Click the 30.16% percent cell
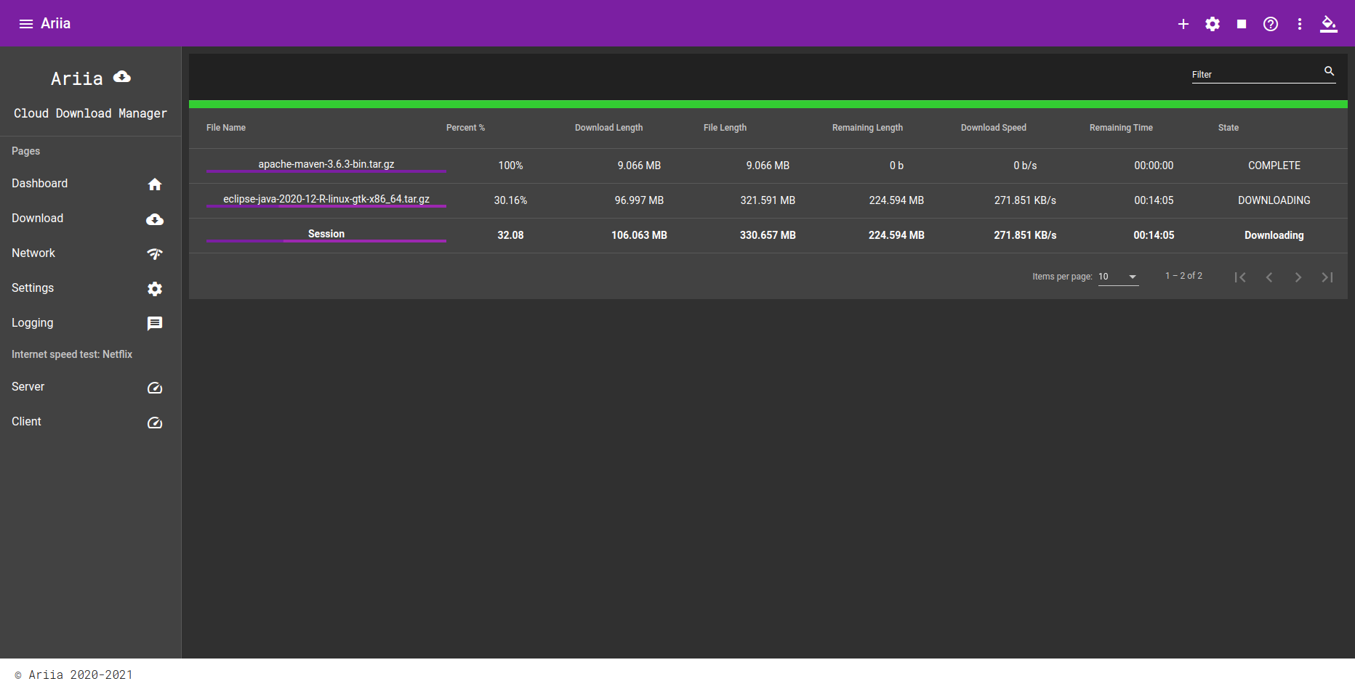Image resolution: width=1355 pixels, height=689 pixels. (x=510, y=200)
